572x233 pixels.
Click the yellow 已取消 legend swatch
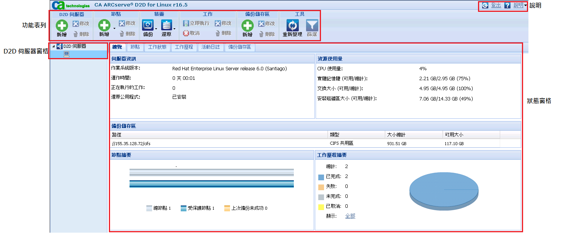321,207
